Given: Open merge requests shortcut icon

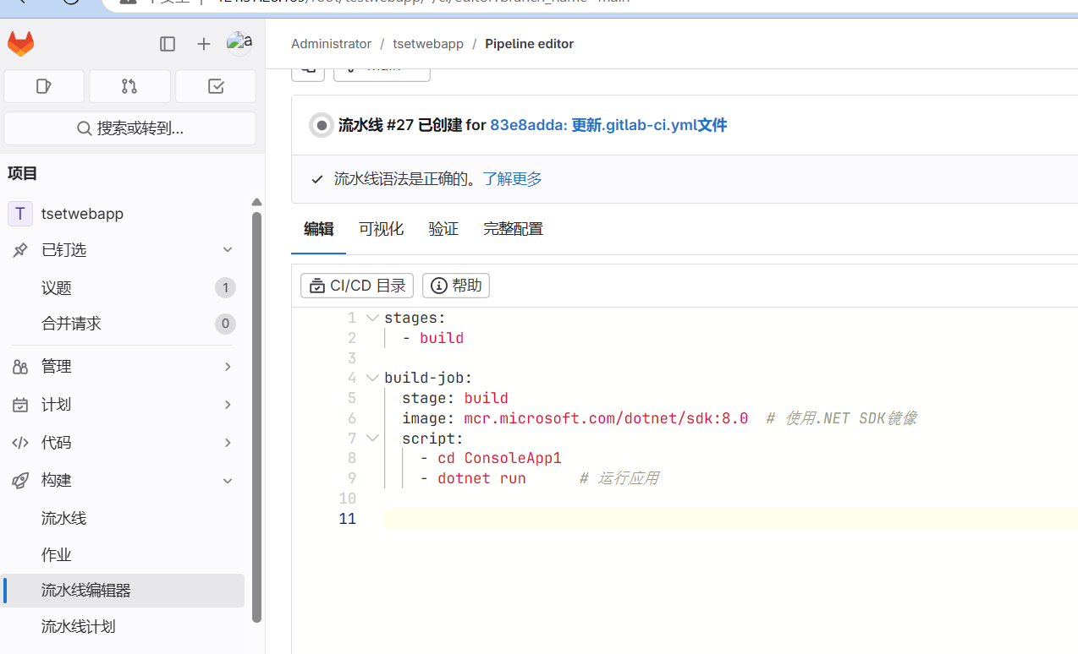Looking at the screenshot, I should point(129,86).
